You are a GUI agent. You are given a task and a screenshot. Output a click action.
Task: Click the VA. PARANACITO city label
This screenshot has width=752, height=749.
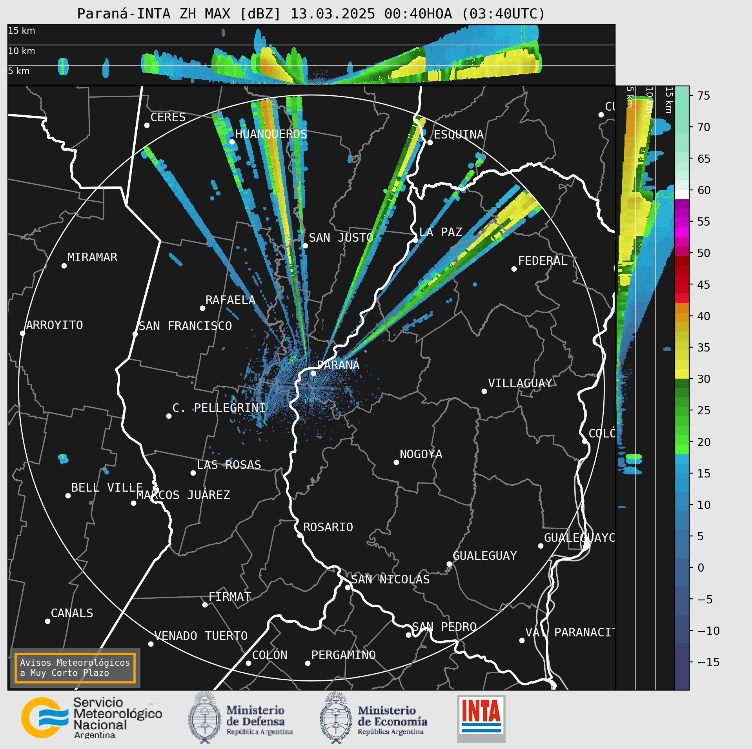(570, 632)
